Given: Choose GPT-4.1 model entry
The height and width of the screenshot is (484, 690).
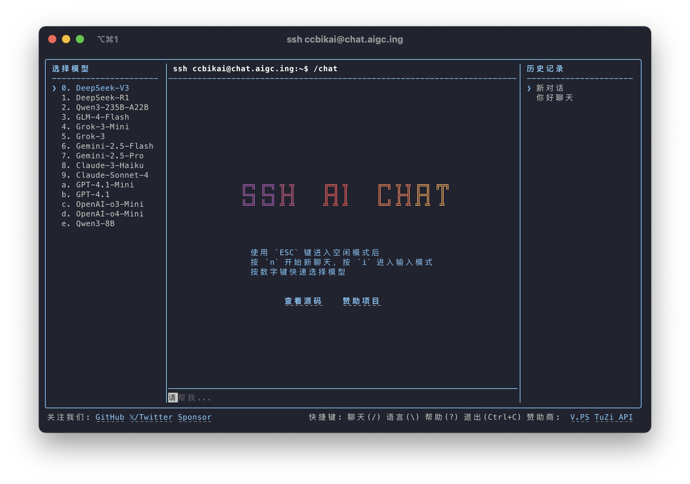Looking at the screenshot, I should 92,195.
